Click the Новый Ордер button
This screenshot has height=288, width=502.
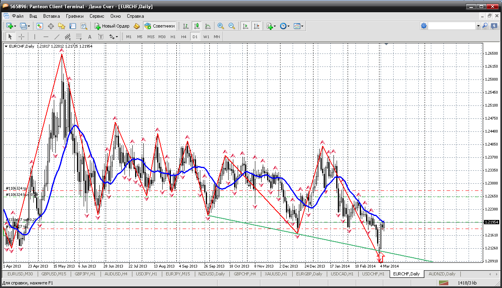click(x=112, y=26)
